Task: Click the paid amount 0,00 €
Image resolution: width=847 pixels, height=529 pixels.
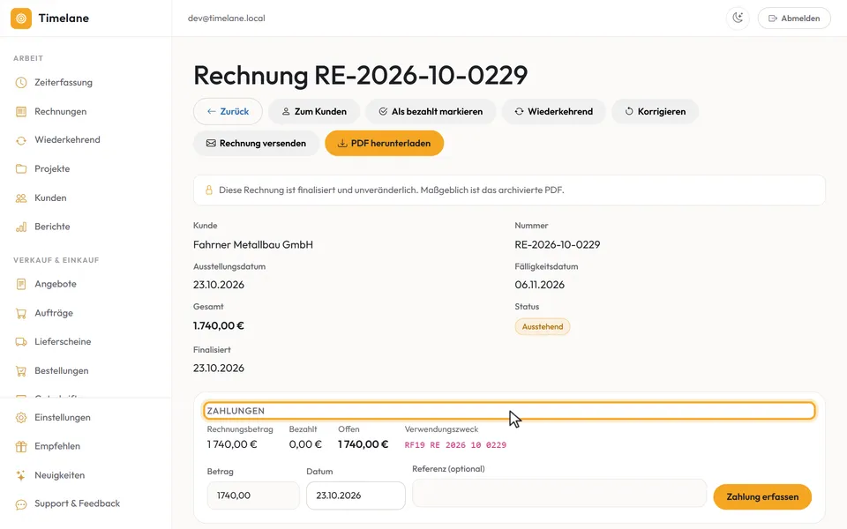Action: [x=305, y=444]
